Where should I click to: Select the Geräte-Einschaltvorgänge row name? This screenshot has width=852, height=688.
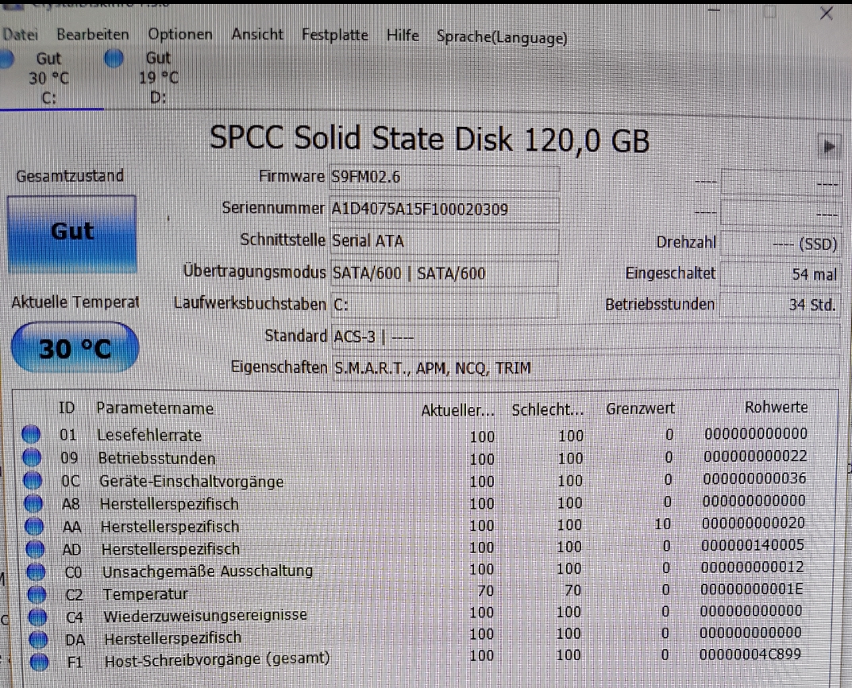(x=191, y=482)
